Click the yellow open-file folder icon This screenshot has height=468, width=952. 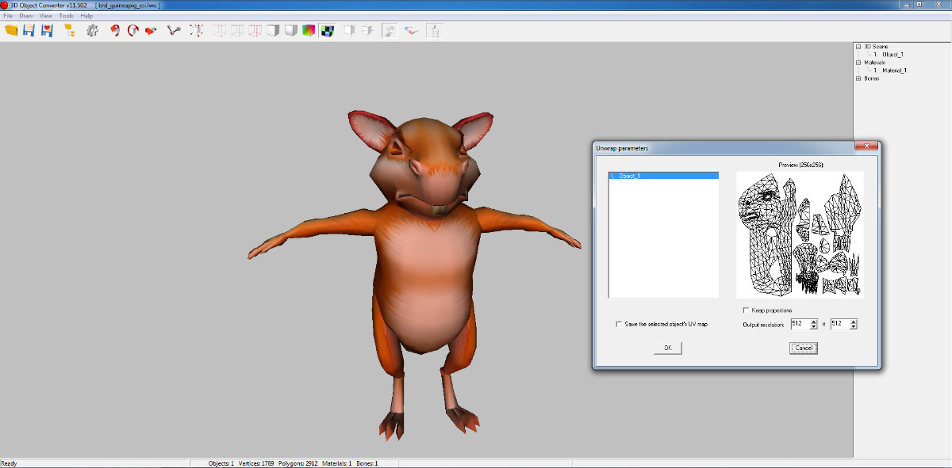(x=11, y=30)
